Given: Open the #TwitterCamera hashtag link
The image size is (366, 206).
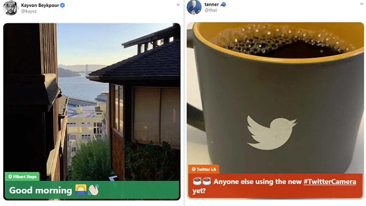Looking at the screenshot, I should pyautogui.click(x=330, y=182).
